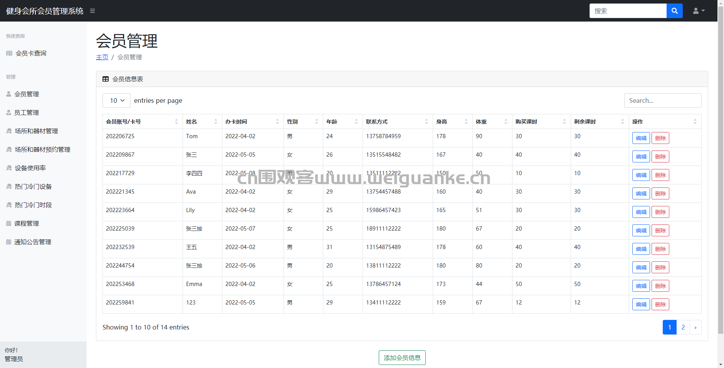Open 场所和器材管理 menu item
724x368 pixels.
(x=36, y=131)
